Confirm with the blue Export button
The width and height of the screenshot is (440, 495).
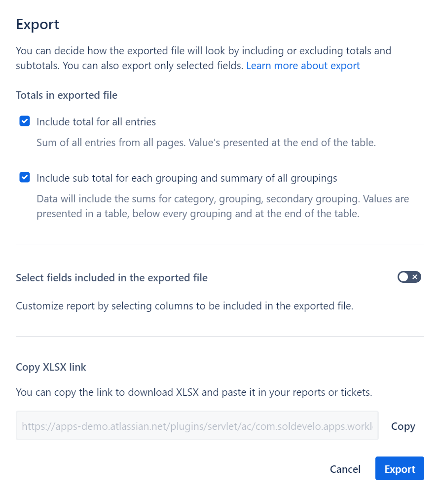400,468
